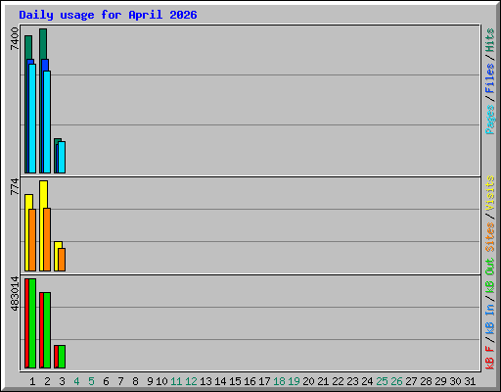Click the 7400 axis value
This screenshot has height=392, width=501.
pos(15,39)
